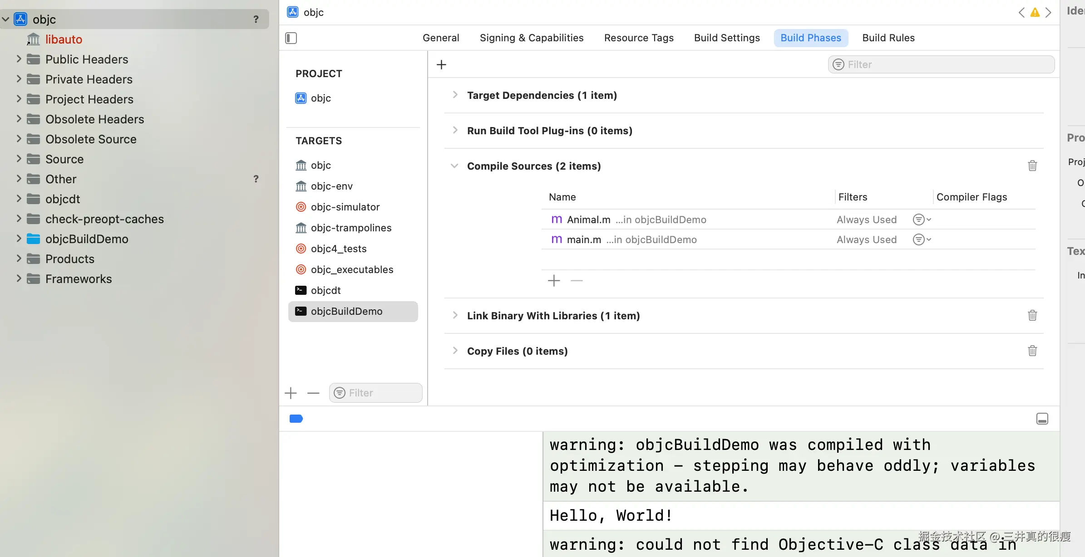
Task: Click the objc project icon in navigator
Action: point(20,19)
